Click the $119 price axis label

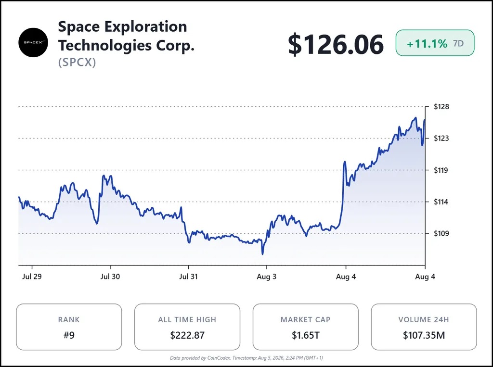(441, 170)
